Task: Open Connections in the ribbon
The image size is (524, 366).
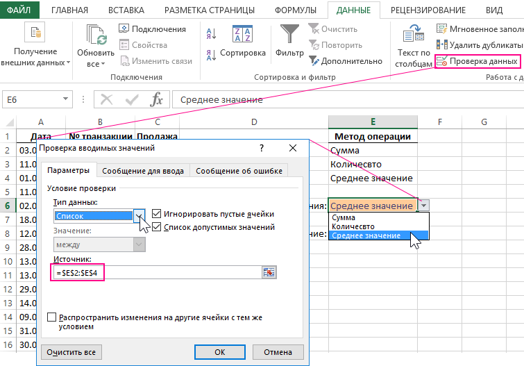Action: 153,29
